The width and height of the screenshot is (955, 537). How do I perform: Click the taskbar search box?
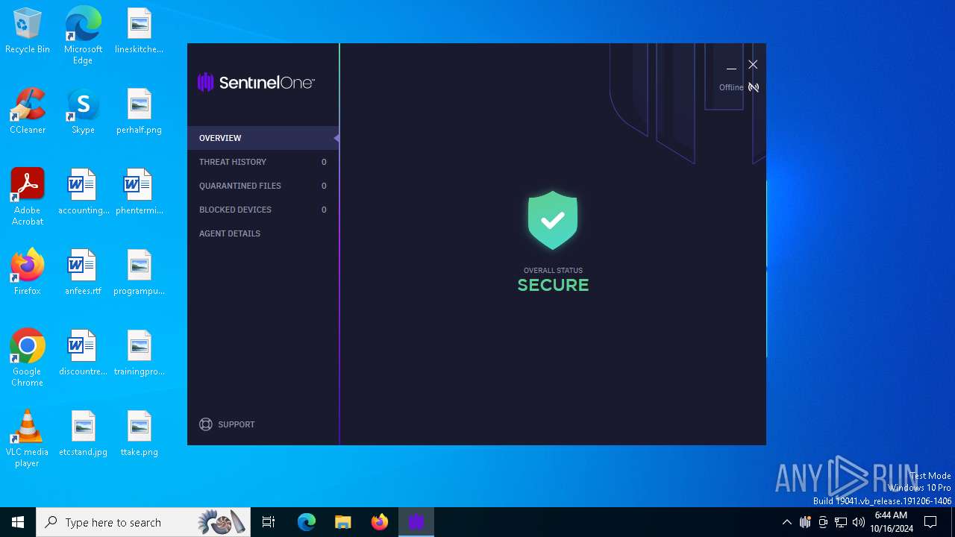click(143, 522)
